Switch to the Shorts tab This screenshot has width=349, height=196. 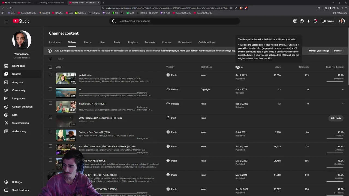click(x=87, y=42)
